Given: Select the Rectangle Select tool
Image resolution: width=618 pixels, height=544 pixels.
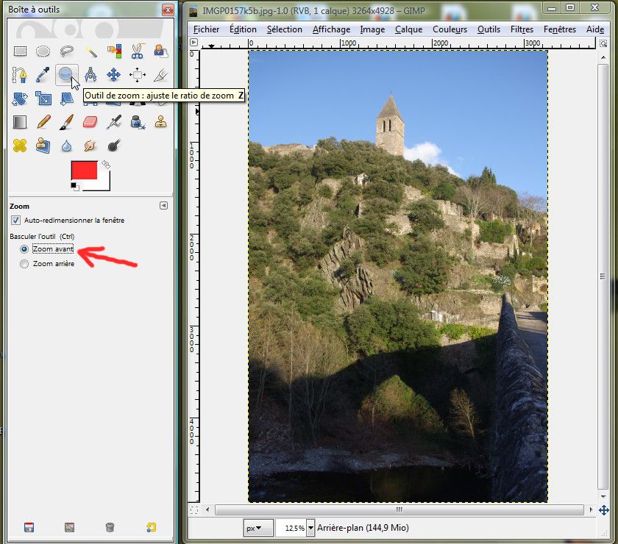Looking at the screenshot, I should coord(20,51).
